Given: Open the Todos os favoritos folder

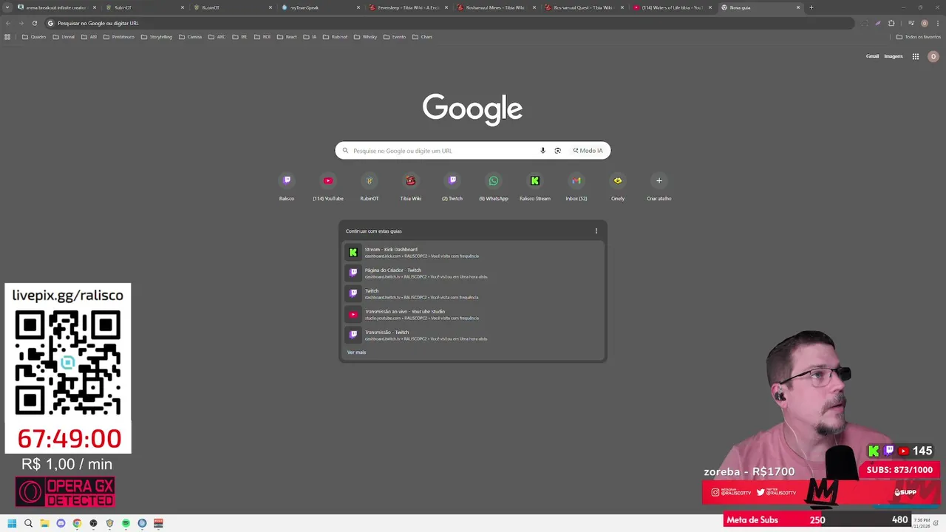Looking at the screenshot, I should 919,37.
